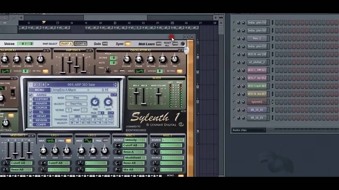This screenshot has width=339, height=190.
Task: Click hold arrow in first arpeggiator step group
Action: tap(77, 116)
